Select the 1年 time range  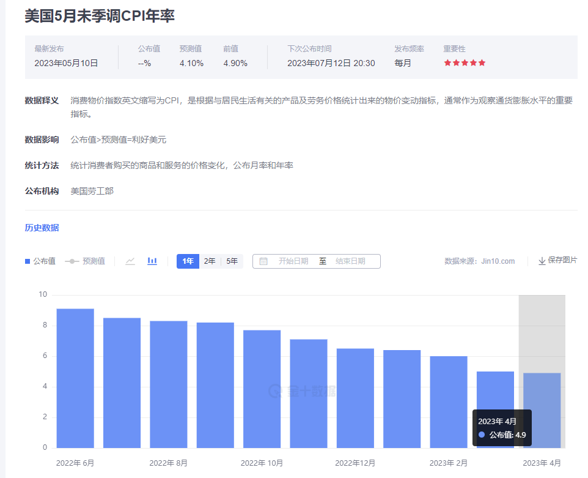(x=188, y=261)
